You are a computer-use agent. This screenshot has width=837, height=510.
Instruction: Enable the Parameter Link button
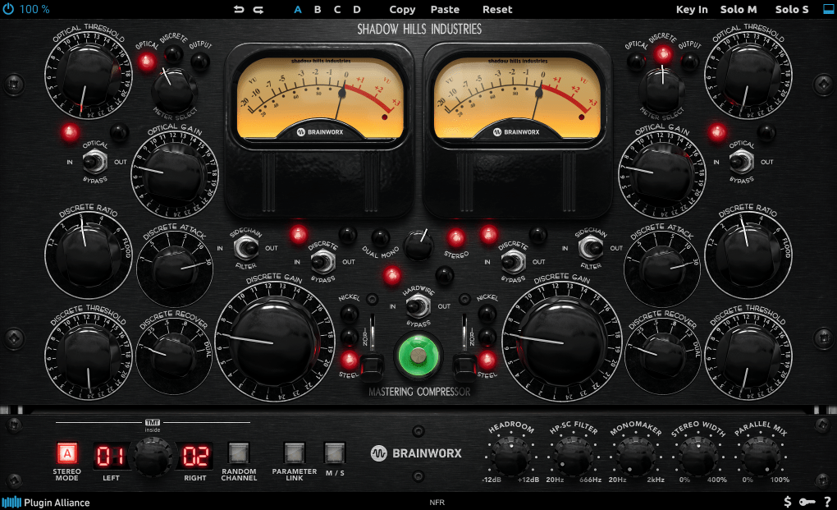(x=294, y=453)
